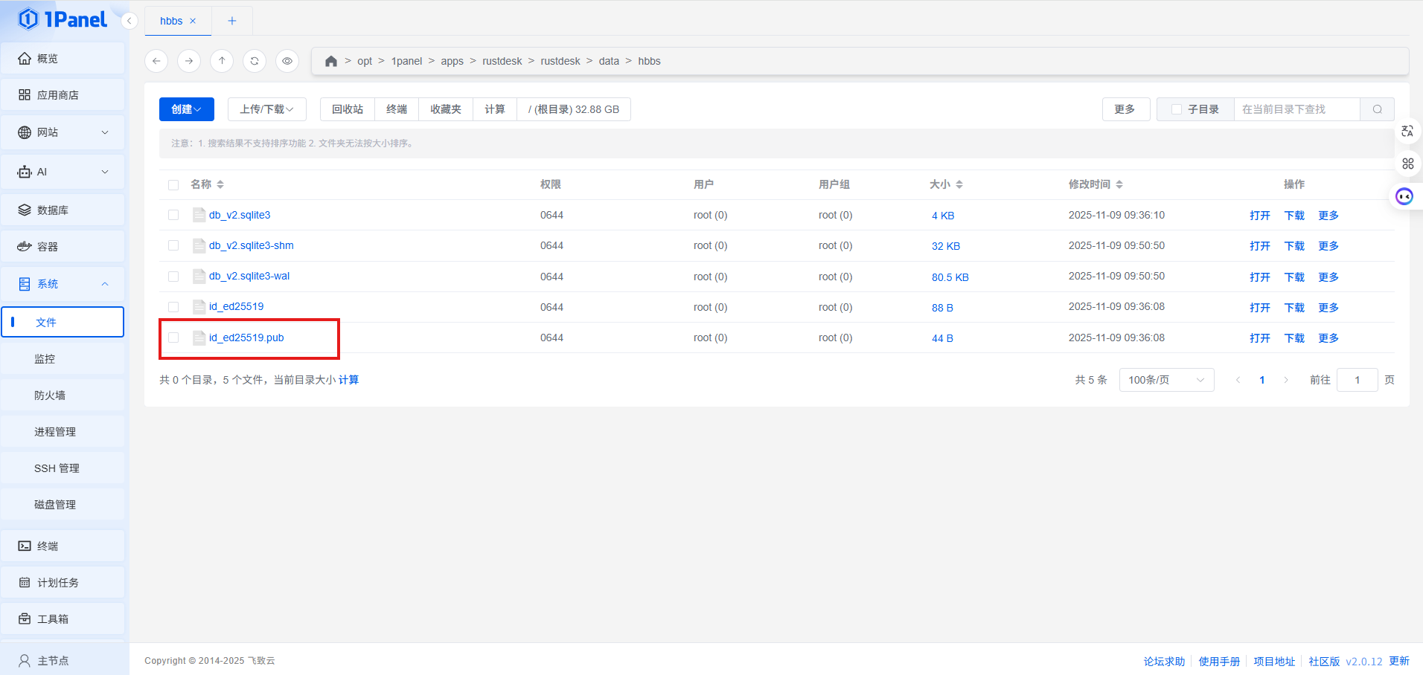This screenshot has width=1423, height=675.
Task: Close the hbbs tab
Action: coord(193,21)
